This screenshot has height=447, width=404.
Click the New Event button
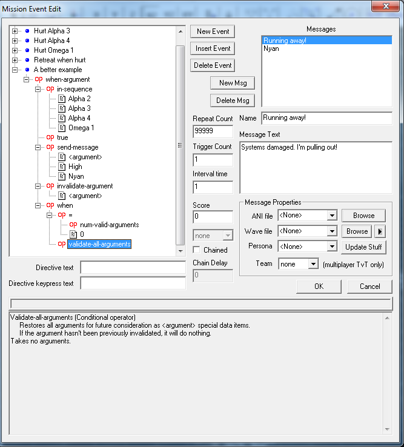tap(213, 31)
